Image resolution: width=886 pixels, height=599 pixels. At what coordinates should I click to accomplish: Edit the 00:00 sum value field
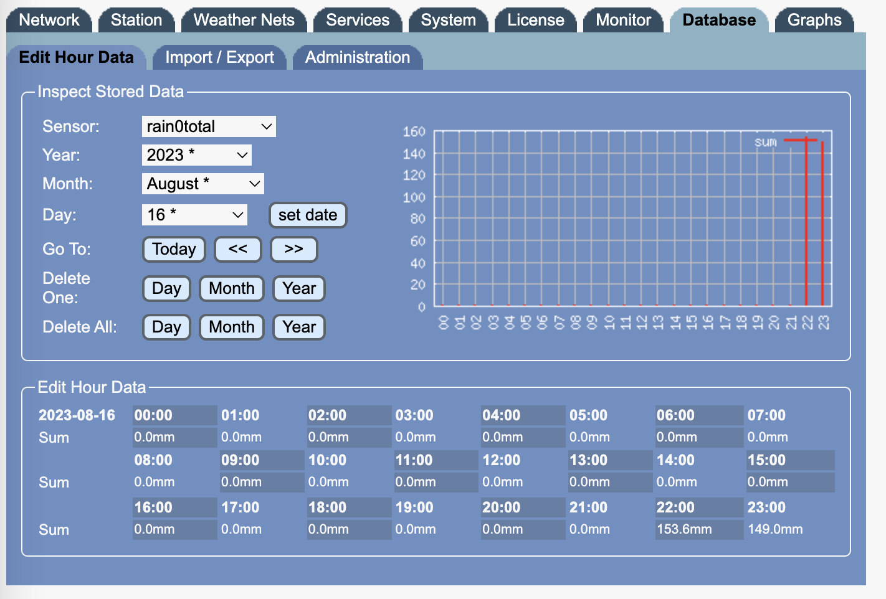pyautogui.click(x=175, y=437)
